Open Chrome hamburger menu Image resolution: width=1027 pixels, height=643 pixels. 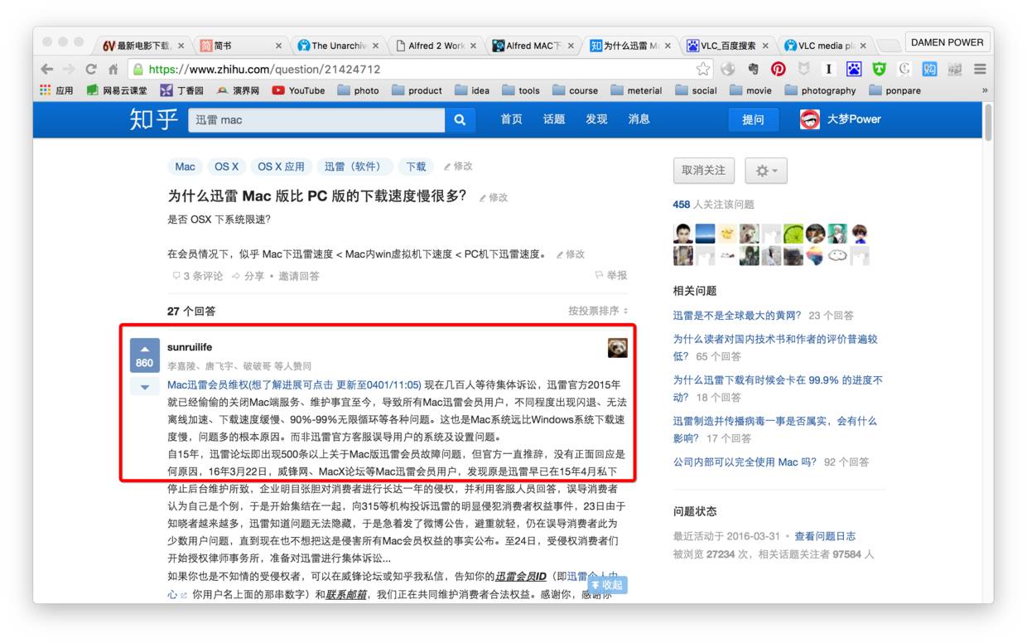(x=980, y=69)
